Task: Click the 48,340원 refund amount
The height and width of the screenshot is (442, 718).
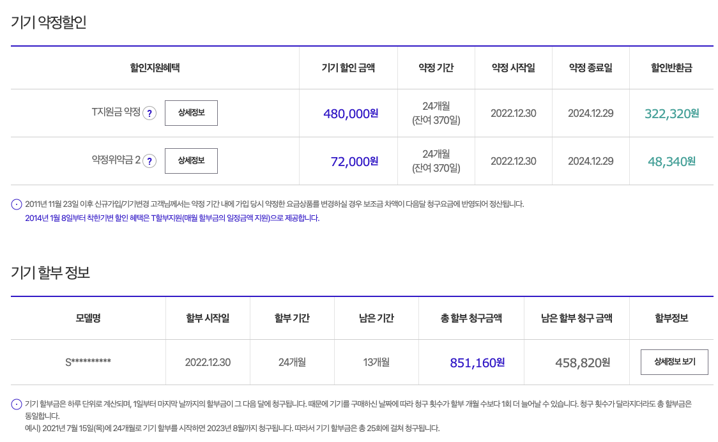Action: [x=671, y=162]
